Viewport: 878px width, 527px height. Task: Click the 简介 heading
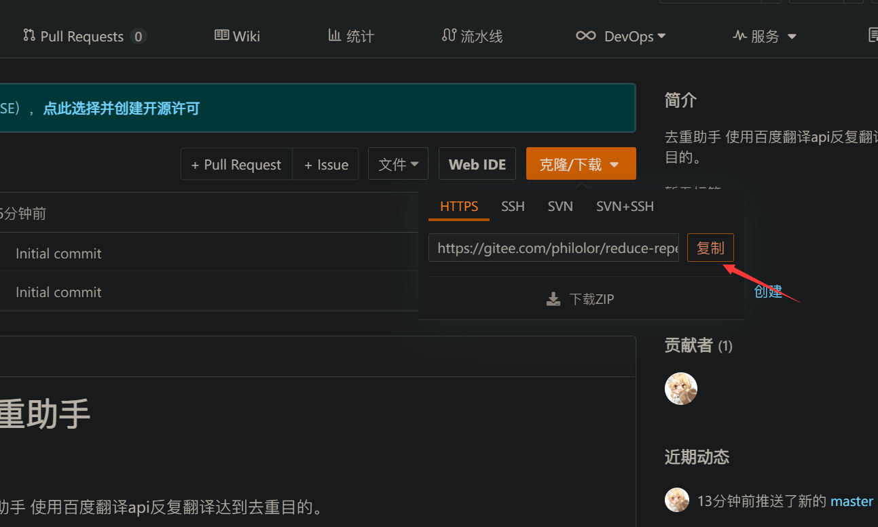[681, 100]
